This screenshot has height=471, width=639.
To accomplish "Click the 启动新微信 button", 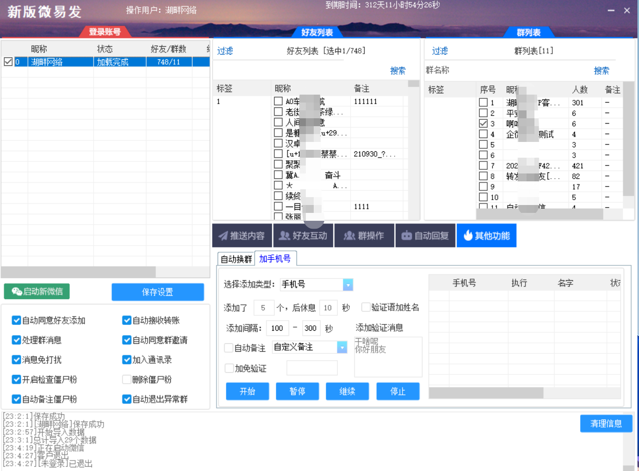I will pos(37,291).
